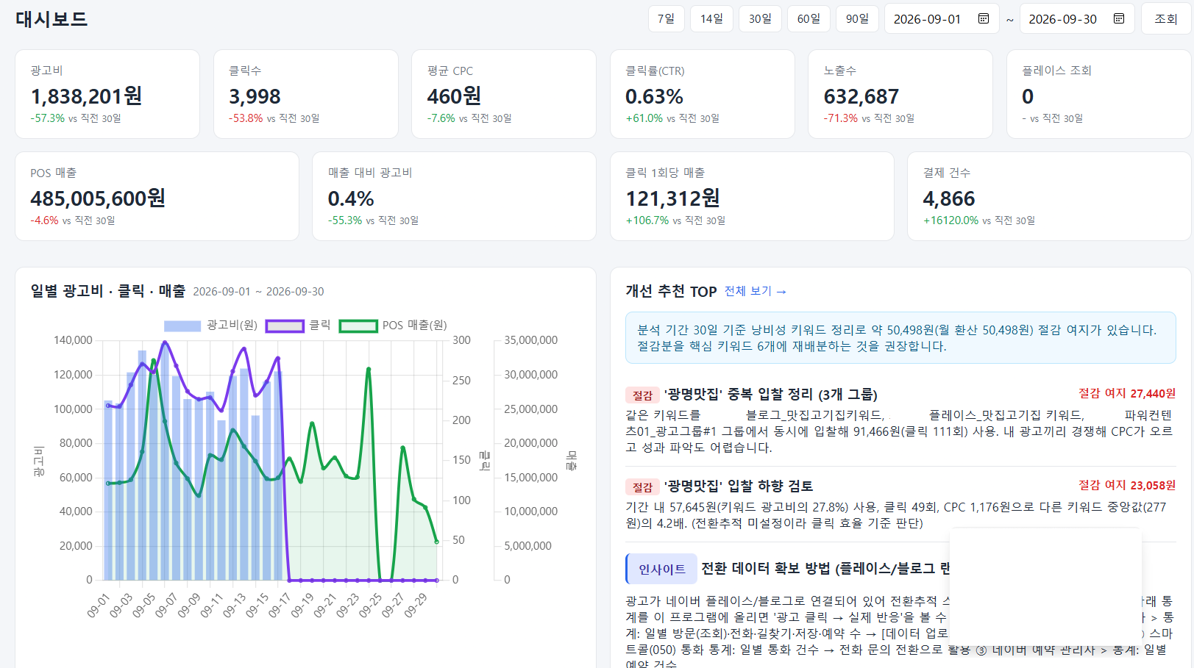The height and width of the screenshot is (668, 1194).
Task: Click the 매출 대비 광고비 value 0.4%
Action: (x=351, y=198)
